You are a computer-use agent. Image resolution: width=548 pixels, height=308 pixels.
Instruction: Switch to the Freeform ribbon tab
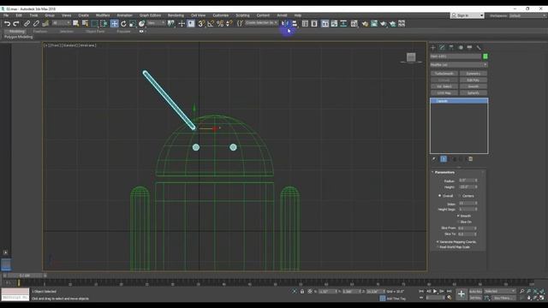point(40,31)
